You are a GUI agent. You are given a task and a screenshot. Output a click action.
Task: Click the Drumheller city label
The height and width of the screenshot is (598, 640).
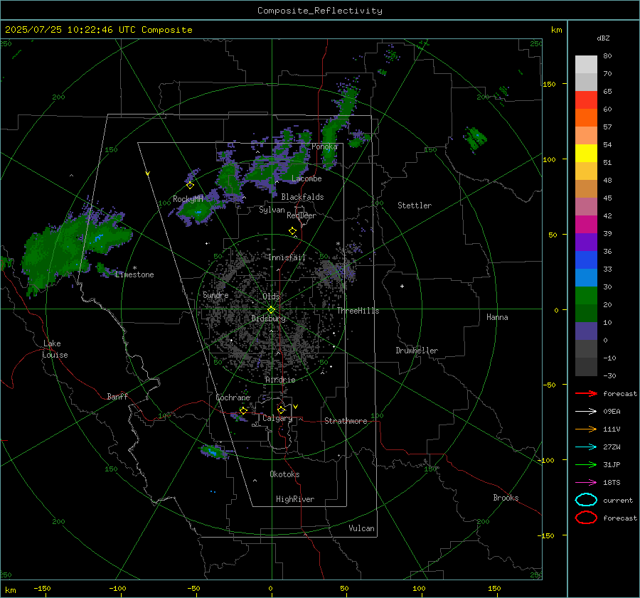tap(417, 351)
